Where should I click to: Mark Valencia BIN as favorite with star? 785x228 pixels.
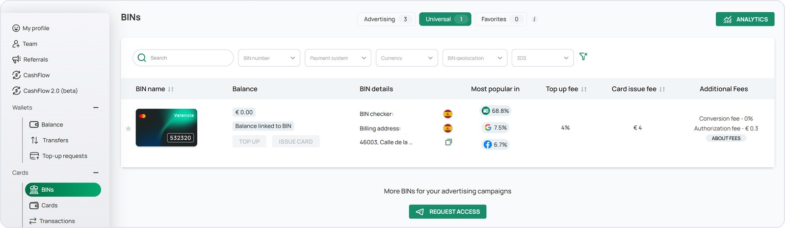coord(128,128)
